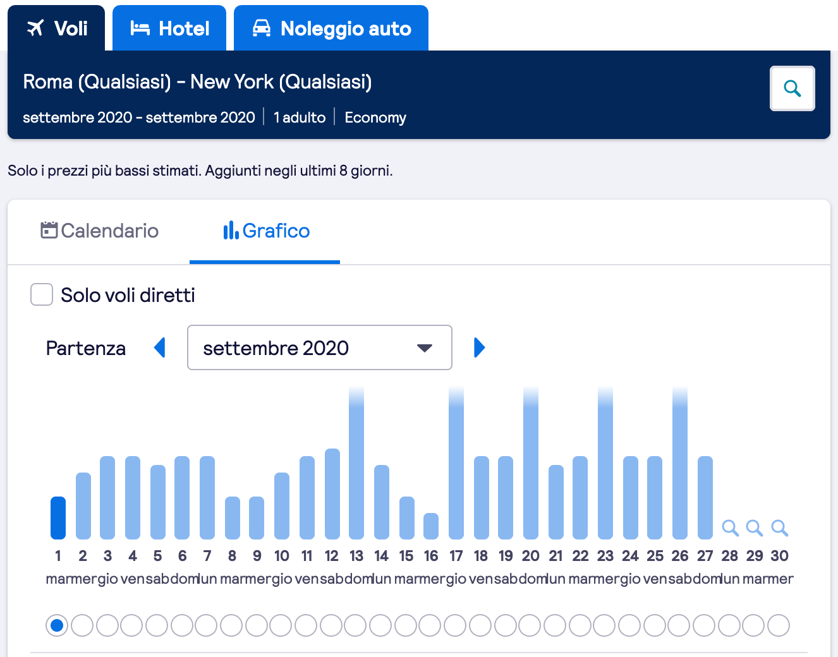Select the radio button under day 2
838x657 pixels.
tap(82, 625)
